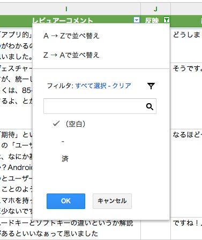Image resolution: width=202 pixels, height=240 pixels.
Task: Click the comment cell mentioning ソフトキーの違い
Action: coord(70,228)
